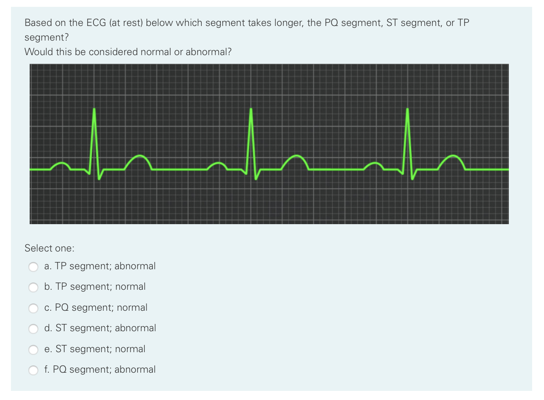Select answer b. TP segment; normal
544x400 pixels.
[x=33, y=287]
